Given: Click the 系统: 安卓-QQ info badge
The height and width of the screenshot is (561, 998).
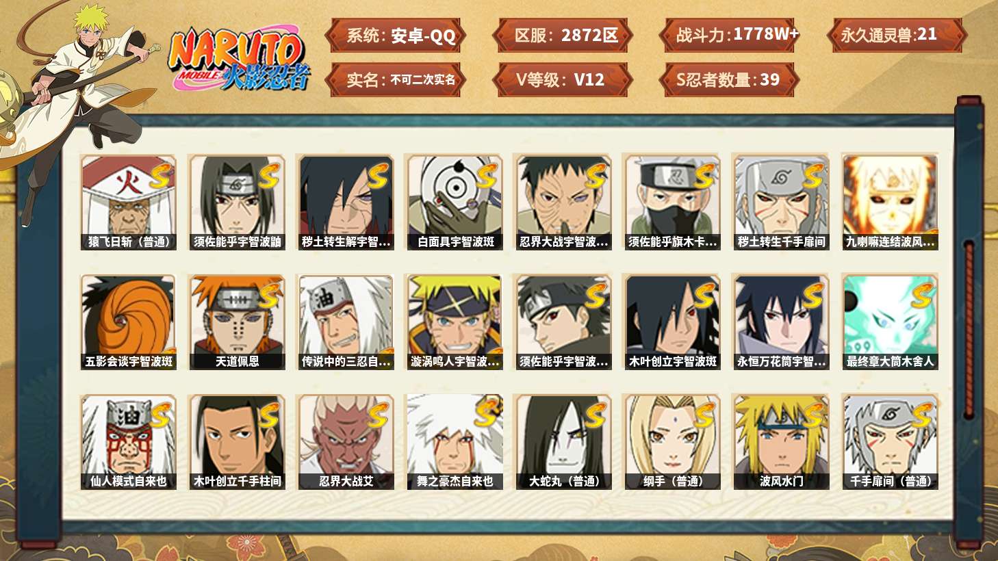Looking at the screenshot, I should pos(396,36).
